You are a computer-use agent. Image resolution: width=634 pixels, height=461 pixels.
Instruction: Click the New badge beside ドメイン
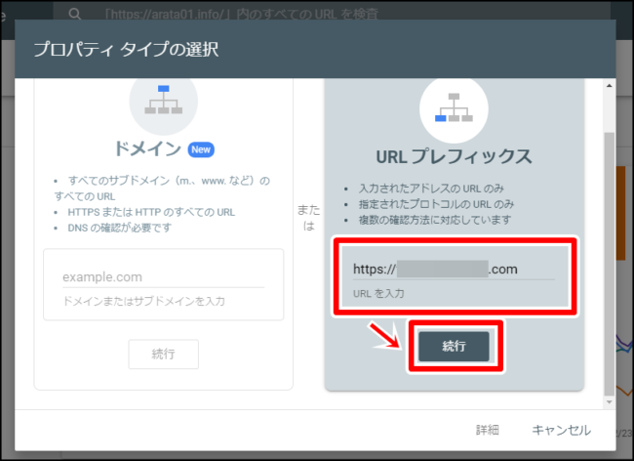201,149
